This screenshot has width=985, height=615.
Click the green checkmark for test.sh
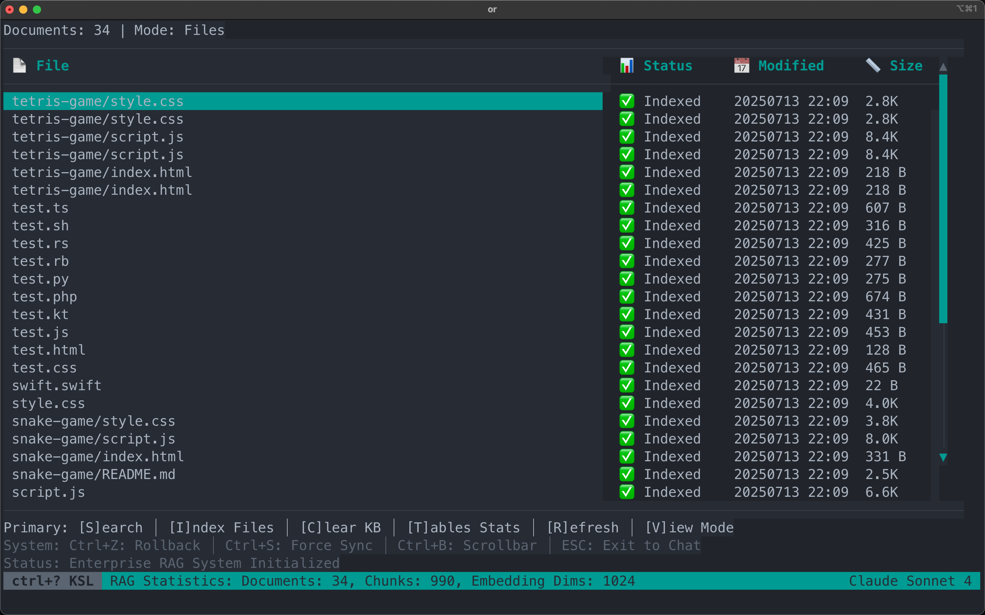(x=627, y=226)
